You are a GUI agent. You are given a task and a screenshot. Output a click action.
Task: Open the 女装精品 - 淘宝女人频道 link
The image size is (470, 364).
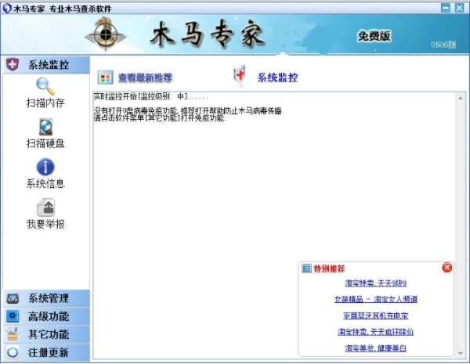(375, 299)
